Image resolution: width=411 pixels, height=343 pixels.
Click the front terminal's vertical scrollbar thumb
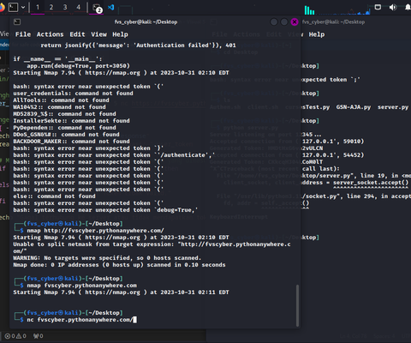(x=297, y=305)
